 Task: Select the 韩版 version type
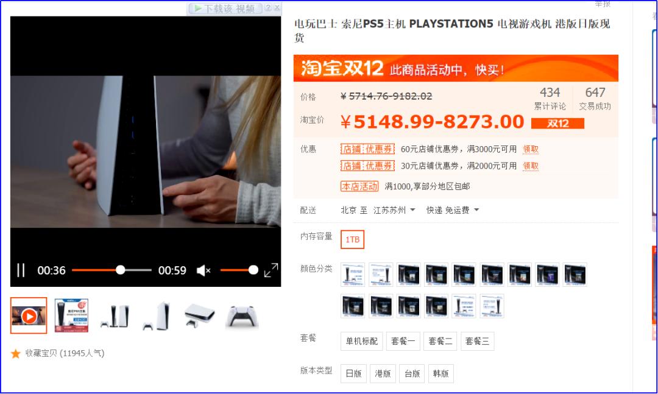pyautogui.click(x=441, y=373)
